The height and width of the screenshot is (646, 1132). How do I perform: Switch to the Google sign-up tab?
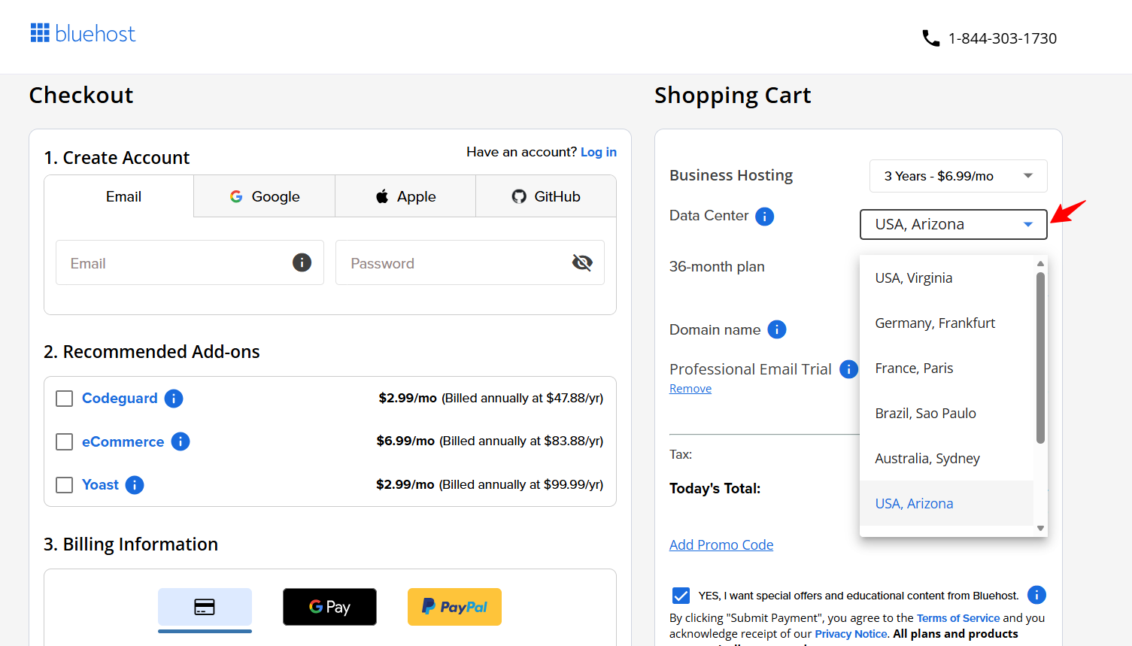265,196
